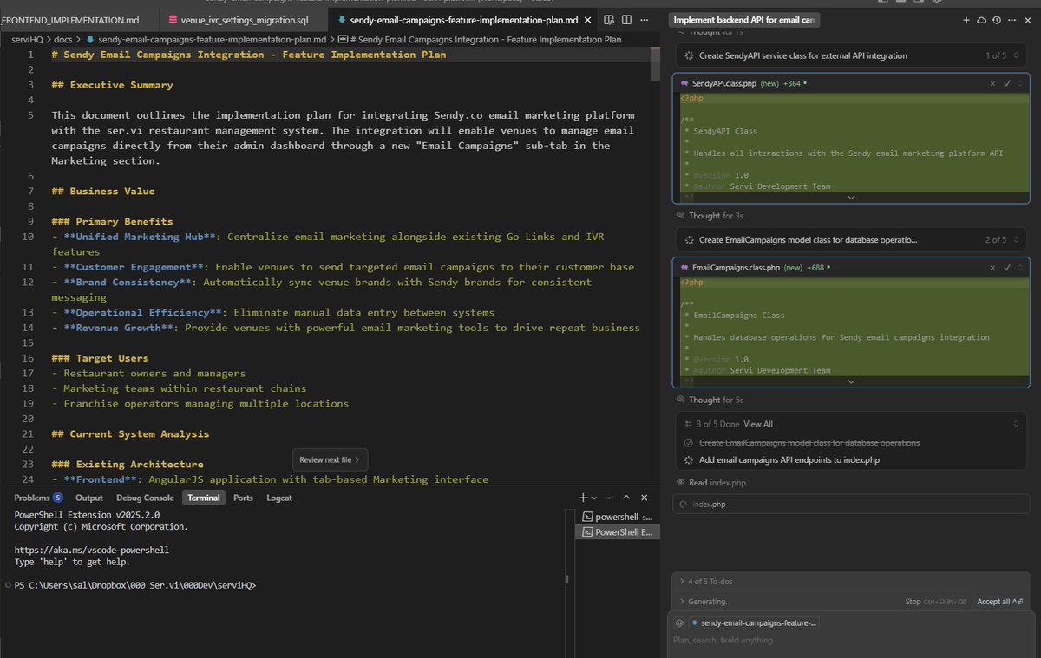Click the 'Thought for 3s' line
Image resolution: width=1041 pixels, height=658 pixels.
pos(710,215)
